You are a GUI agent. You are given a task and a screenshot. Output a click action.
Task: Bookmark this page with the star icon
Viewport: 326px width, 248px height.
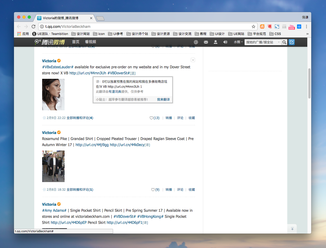254,27
